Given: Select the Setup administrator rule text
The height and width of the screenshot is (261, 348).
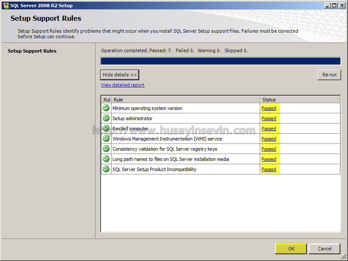Looking at the screenshot, I should coord(132,118).
